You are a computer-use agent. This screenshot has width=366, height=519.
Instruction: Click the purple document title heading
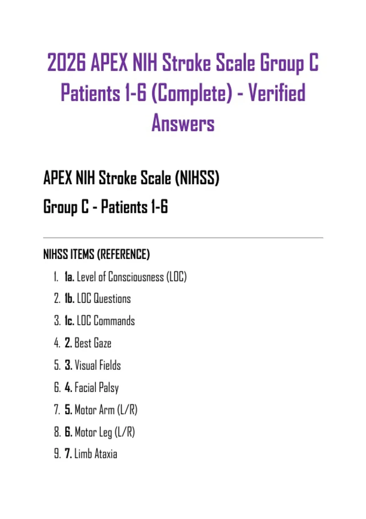tap(183, 93)
